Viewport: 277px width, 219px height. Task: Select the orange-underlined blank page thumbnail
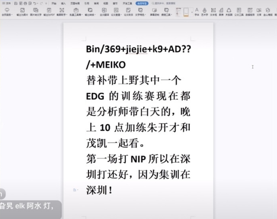pos(186,12)
